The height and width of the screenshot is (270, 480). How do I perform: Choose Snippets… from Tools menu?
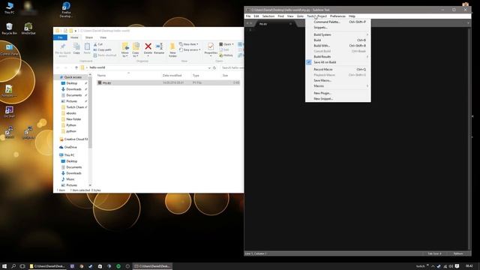[x=338, y=28]
